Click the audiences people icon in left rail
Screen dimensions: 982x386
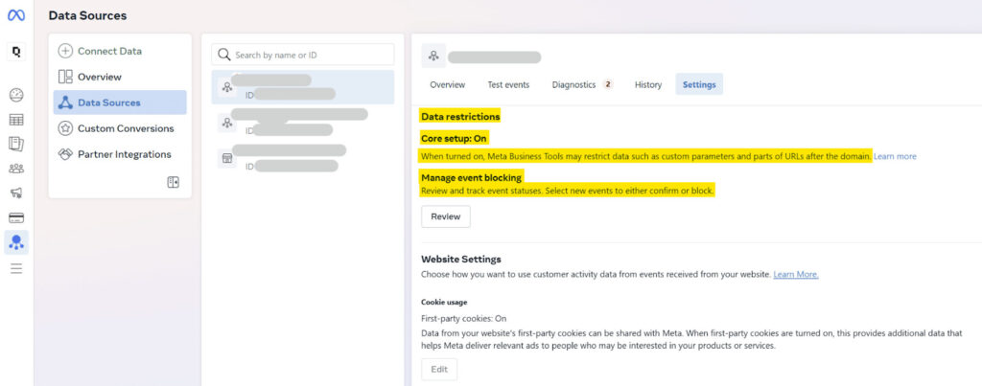tap(16, 169)
